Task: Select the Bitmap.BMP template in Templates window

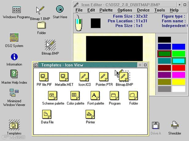Action: (x=124, y=77)
